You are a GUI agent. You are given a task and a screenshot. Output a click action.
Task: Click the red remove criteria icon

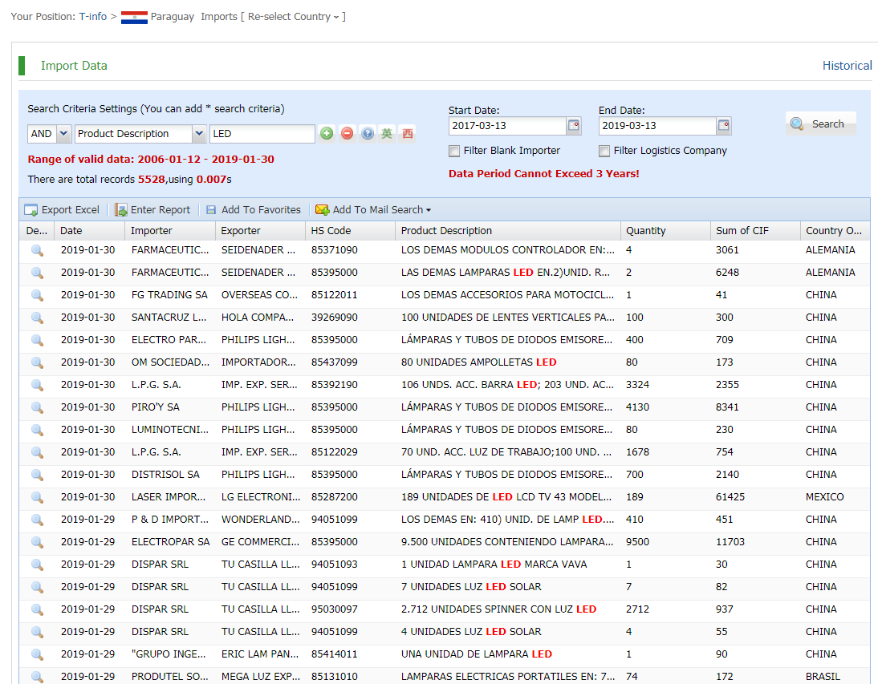pyautogui.click(x=347, y=134)
